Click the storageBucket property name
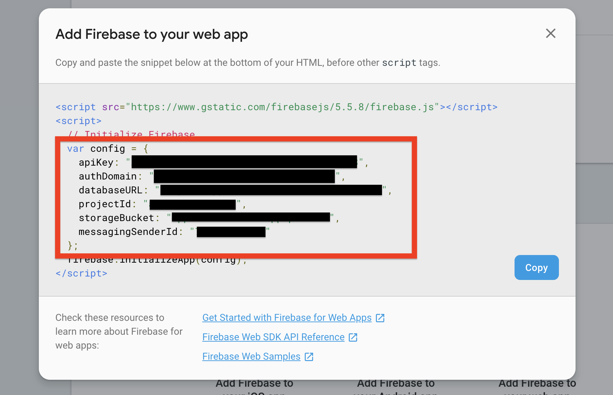This screenshot has height=395, width=613. pos(116,218)
